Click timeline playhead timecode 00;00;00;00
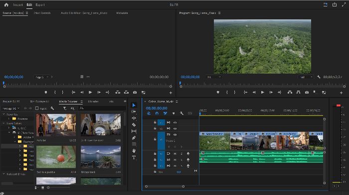 coord(157,108)
